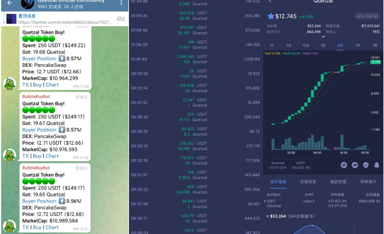Open Quetzal community group avatar
The width and height of the screenshot is (384, 234).
pos(27,3)
